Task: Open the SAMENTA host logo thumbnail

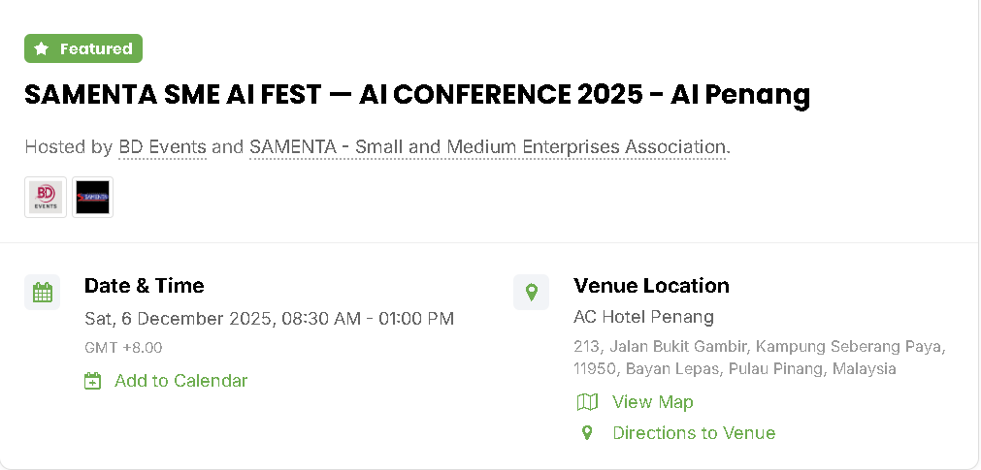Action: pyautogui.click(x=93, y=198)
